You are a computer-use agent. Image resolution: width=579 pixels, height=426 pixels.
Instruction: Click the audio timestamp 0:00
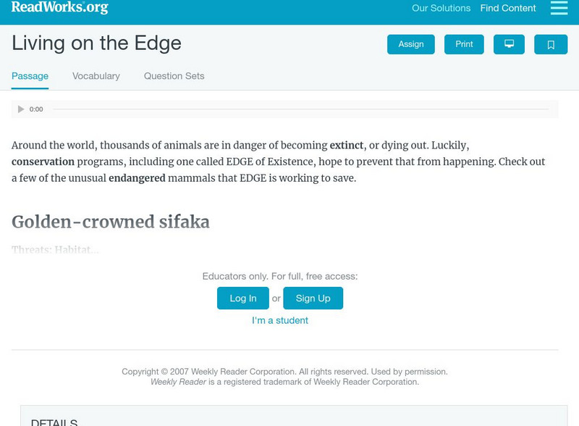pyautogui.click(x=35, y=109)
